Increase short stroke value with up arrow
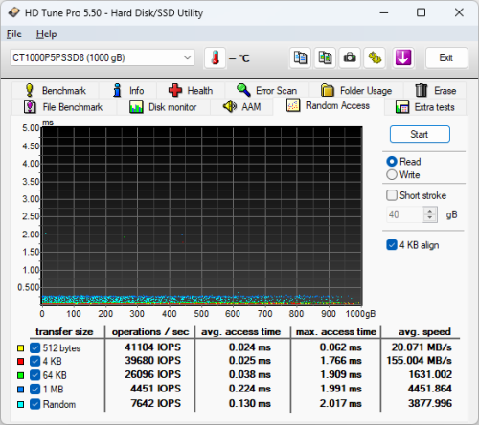 pos(430,211)
